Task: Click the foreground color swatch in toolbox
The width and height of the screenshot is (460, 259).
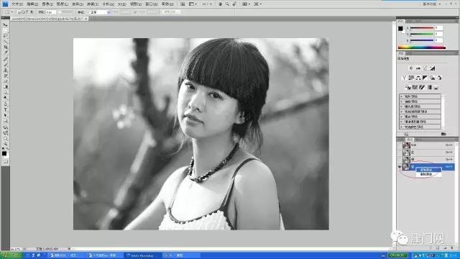Action: (x=4, y=153)
